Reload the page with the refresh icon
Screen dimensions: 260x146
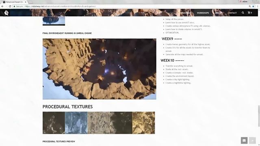click(10, 6)
